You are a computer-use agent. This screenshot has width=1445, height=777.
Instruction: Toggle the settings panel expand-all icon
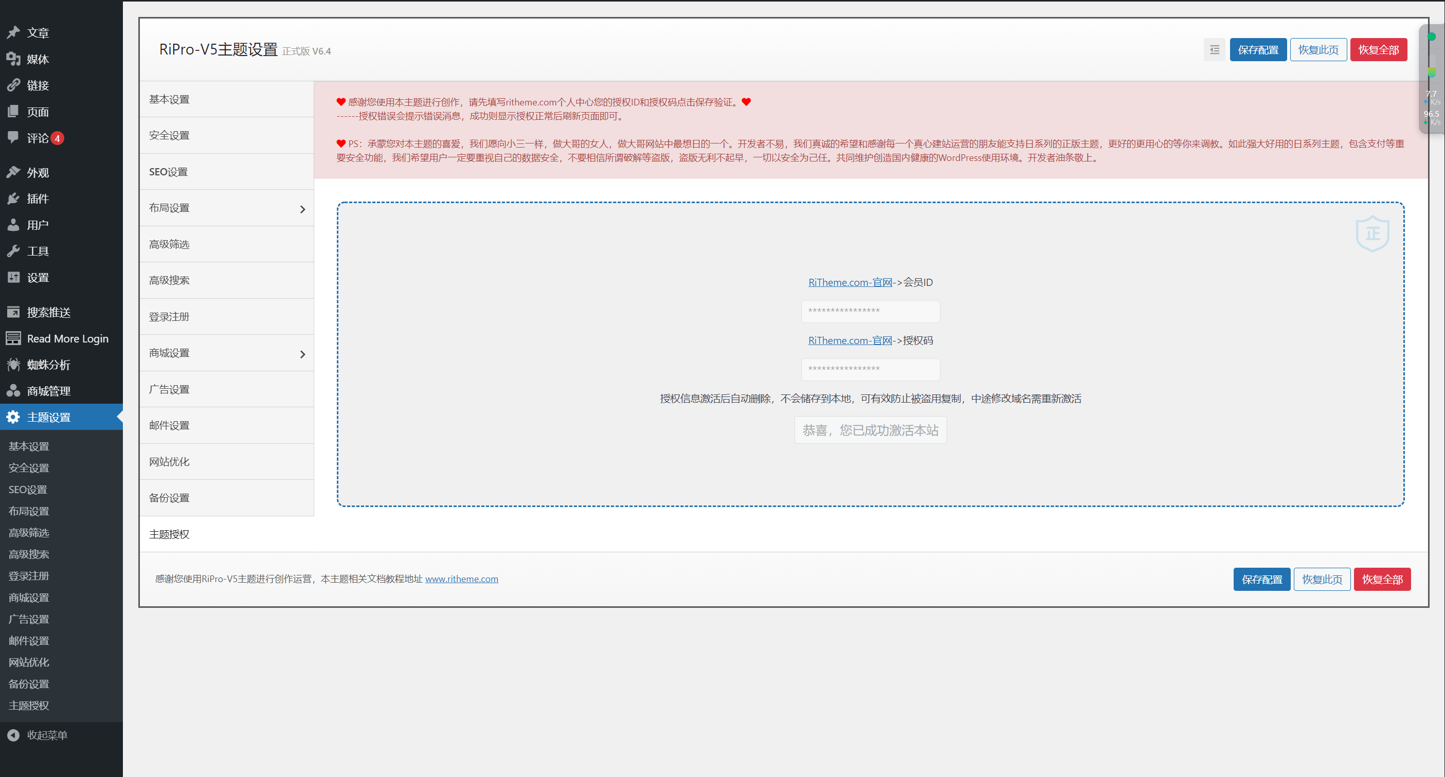tap(1215, 50)
